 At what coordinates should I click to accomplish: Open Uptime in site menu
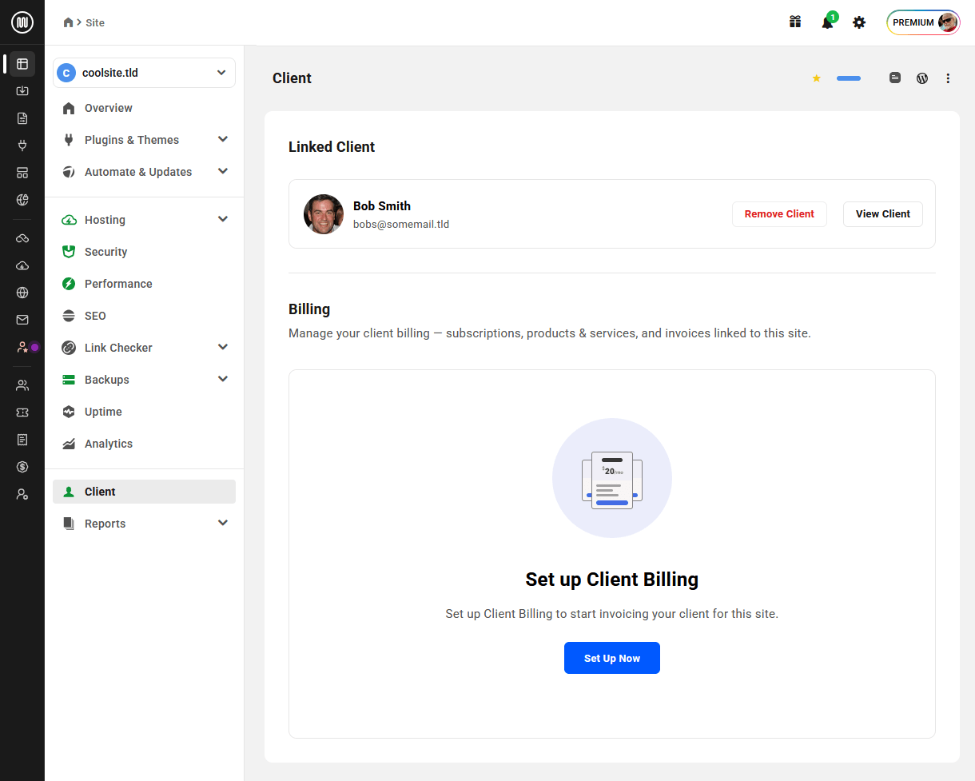144,412
